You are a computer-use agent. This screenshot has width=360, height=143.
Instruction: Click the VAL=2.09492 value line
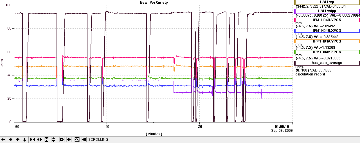pyautogui.click(x=315, y=26)
